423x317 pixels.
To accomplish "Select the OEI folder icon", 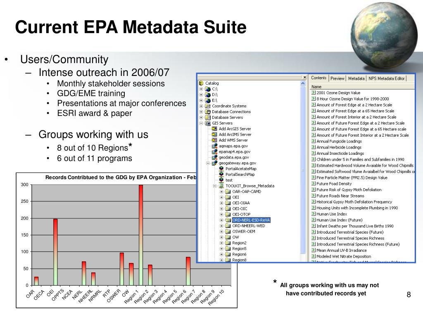I will pyautogui.click(x=228, y=197).
